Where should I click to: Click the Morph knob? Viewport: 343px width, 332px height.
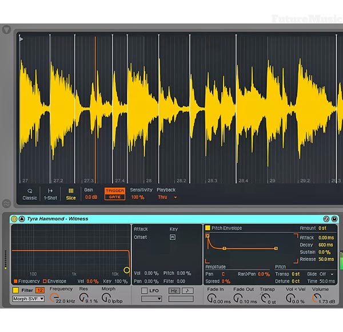point(106,298)
